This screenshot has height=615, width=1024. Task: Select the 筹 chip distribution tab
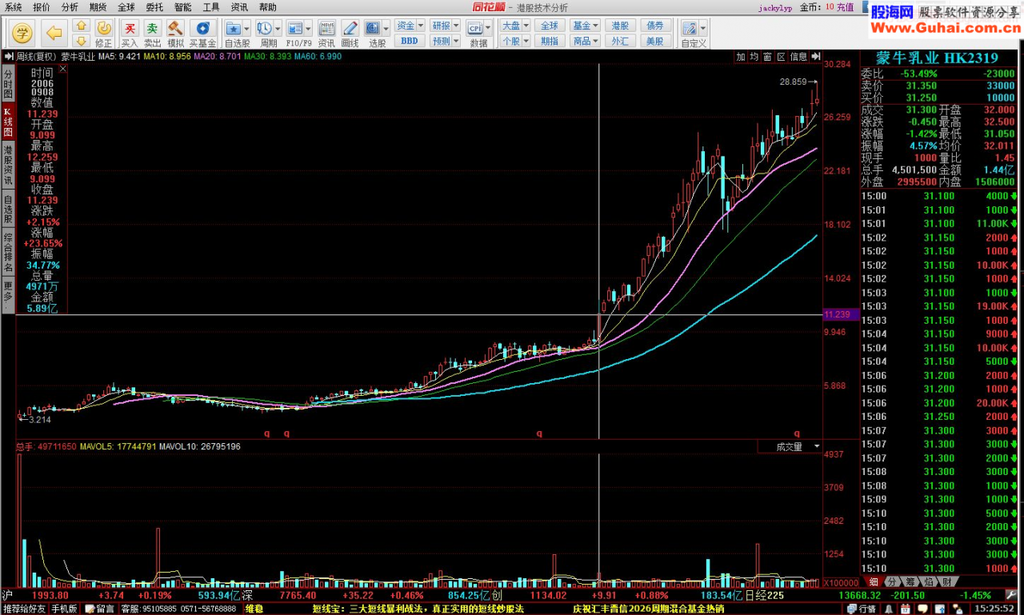point(911,581)
